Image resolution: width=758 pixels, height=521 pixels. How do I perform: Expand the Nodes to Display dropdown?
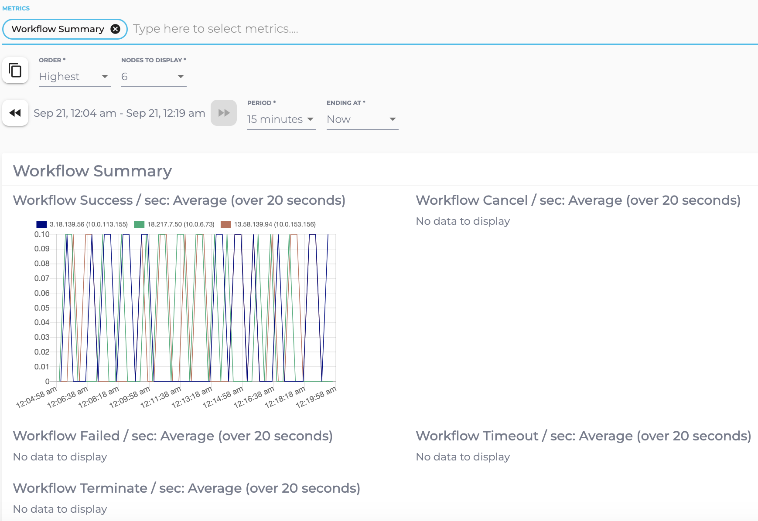[x=154, y=77]
